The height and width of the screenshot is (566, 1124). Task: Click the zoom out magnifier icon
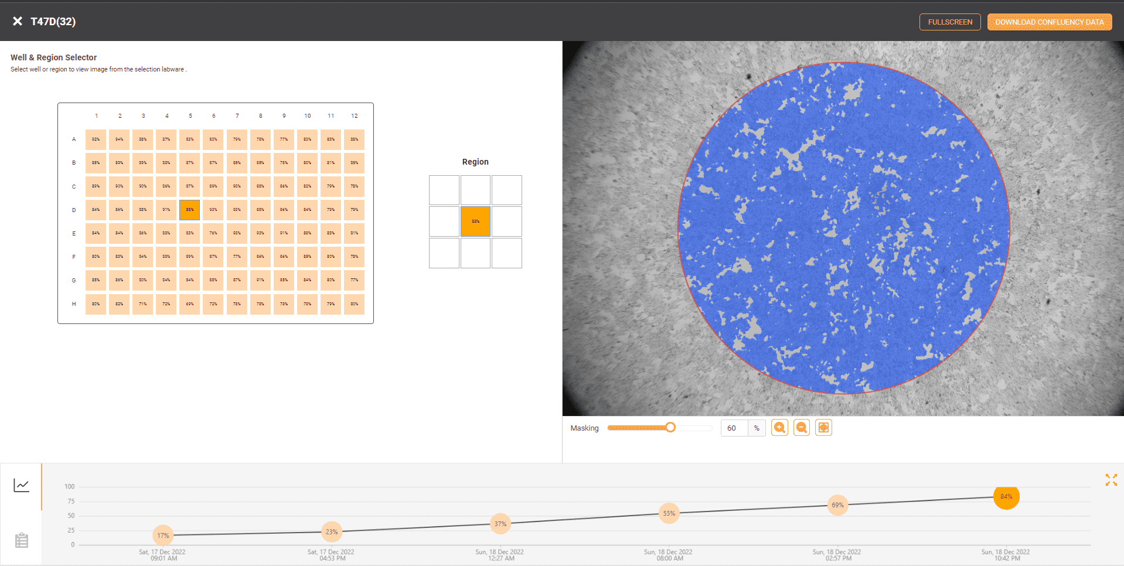tap(802, 428)
